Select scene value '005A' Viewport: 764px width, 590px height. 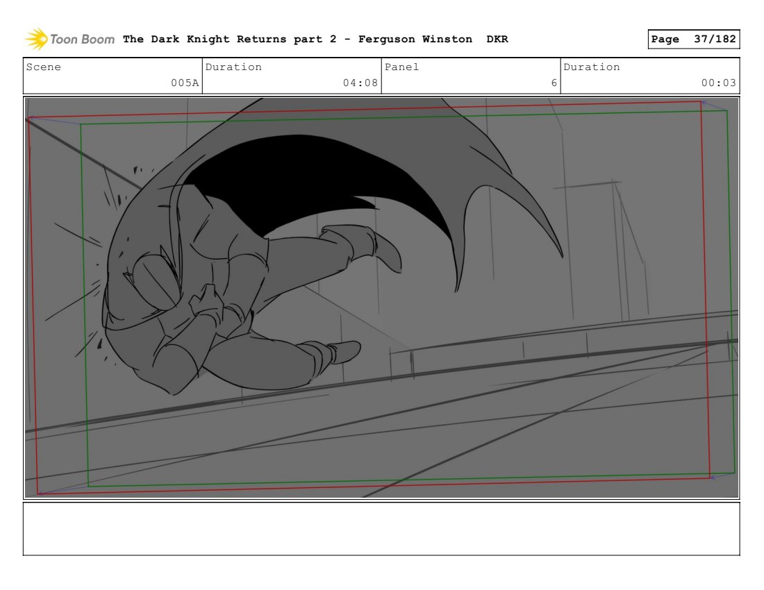tap(185, 83)
